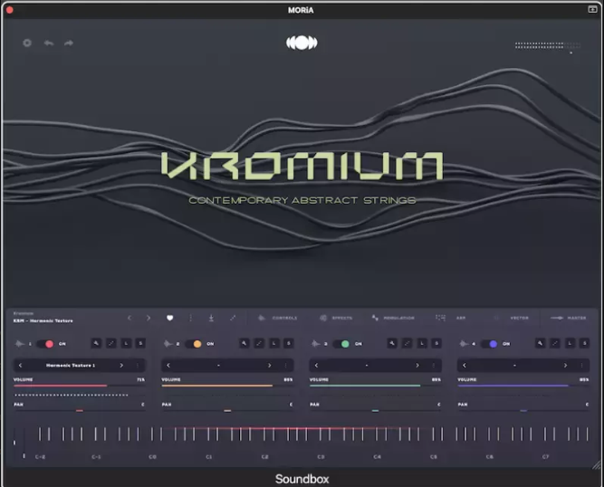This screenshot has width=604, height=487.
Task: Open layer 4 sound options three-dot menu
Action: pyautogui.click(x=581, y=365)
